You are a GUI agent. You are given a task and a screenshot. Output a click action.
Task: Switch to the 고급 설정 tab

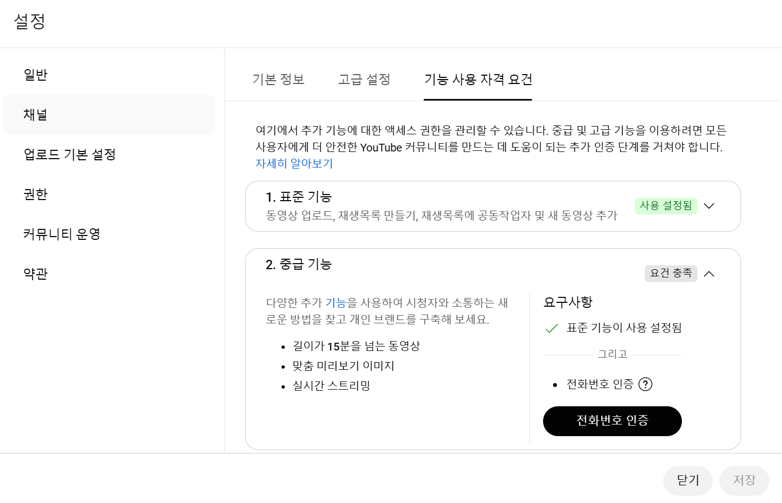(x=364, y=80)
